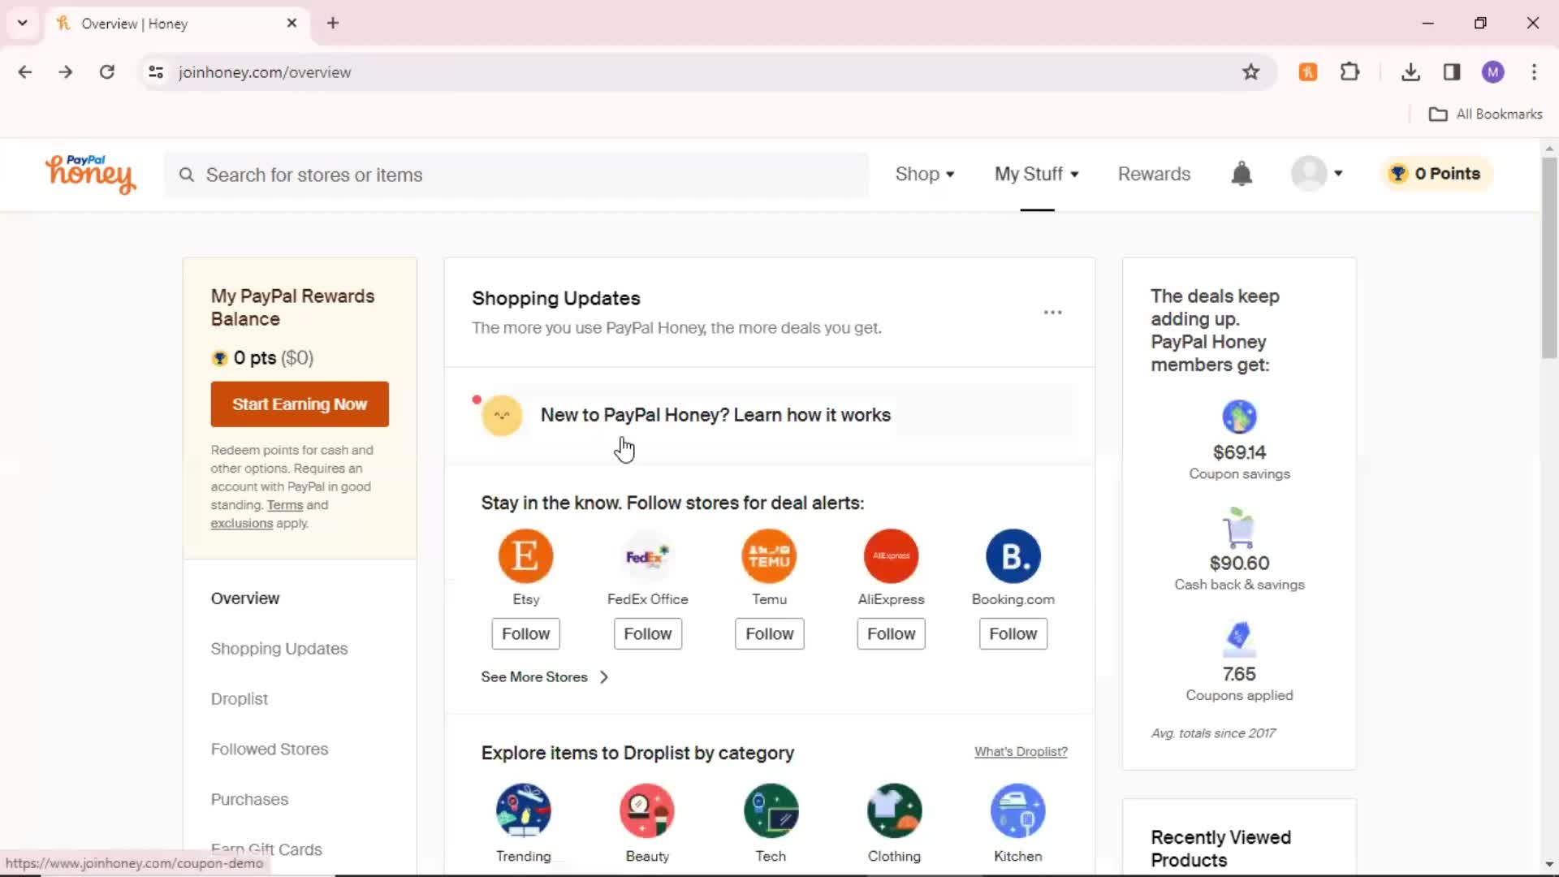Open Shopping Updates three-dot options

1052,313
